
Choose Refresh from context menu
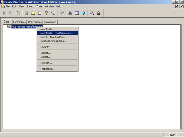(x=57, y=63)
